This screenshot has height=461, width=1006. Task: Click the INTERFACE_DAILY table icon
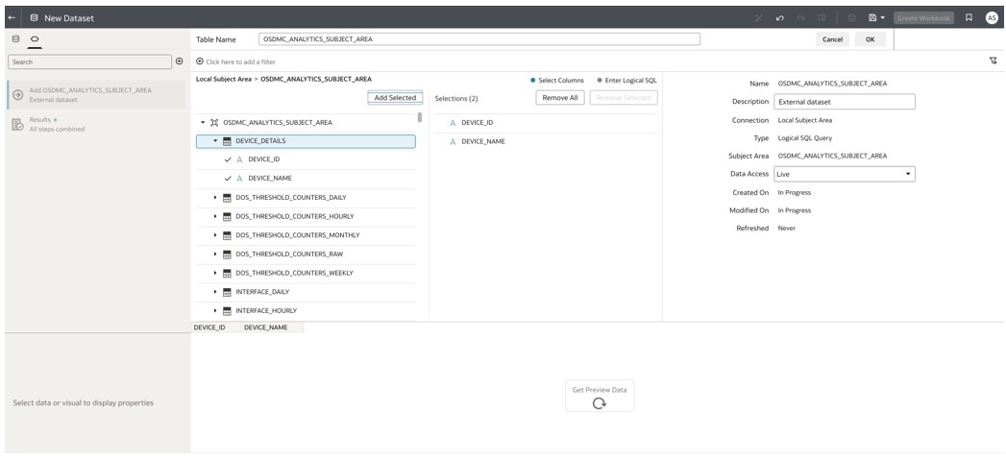click(x=227, y=292)
